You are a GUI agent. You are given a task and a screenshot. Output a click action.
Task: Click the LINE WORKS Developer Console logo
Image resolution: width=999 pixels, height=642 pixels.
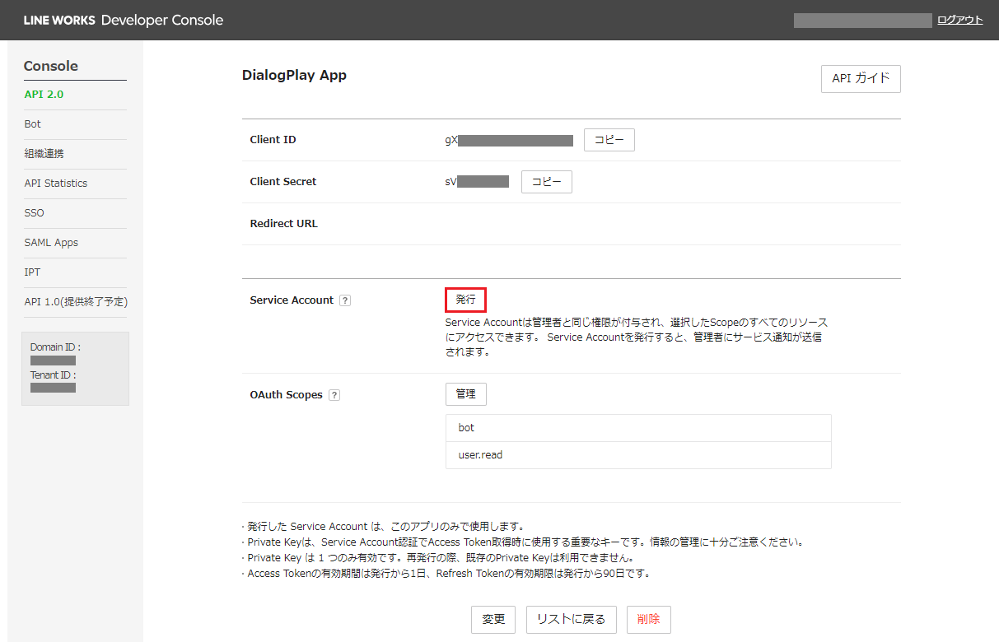124,20
